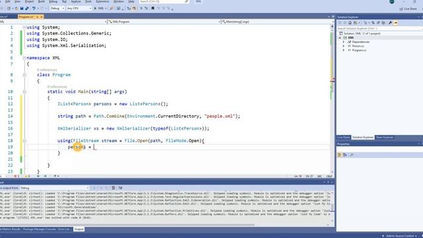Open the Tools menu

coord(88,1)
